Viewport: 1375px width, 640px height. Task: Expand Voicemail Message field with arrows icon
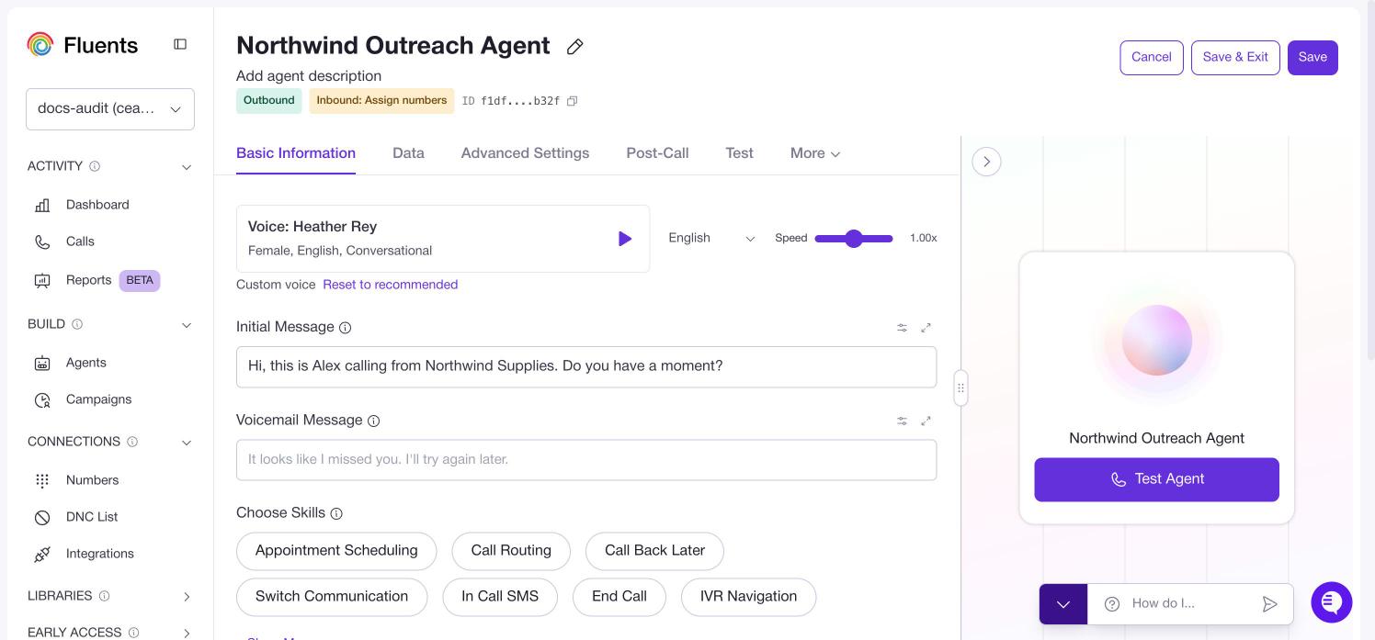click(926, 421)
